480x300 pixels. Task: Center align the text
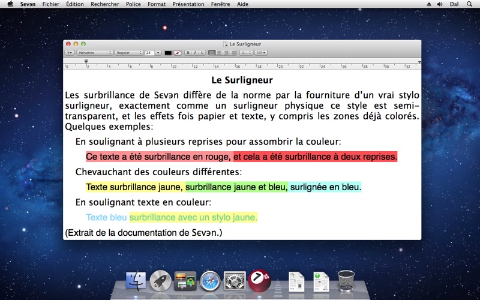pos(219,53)
